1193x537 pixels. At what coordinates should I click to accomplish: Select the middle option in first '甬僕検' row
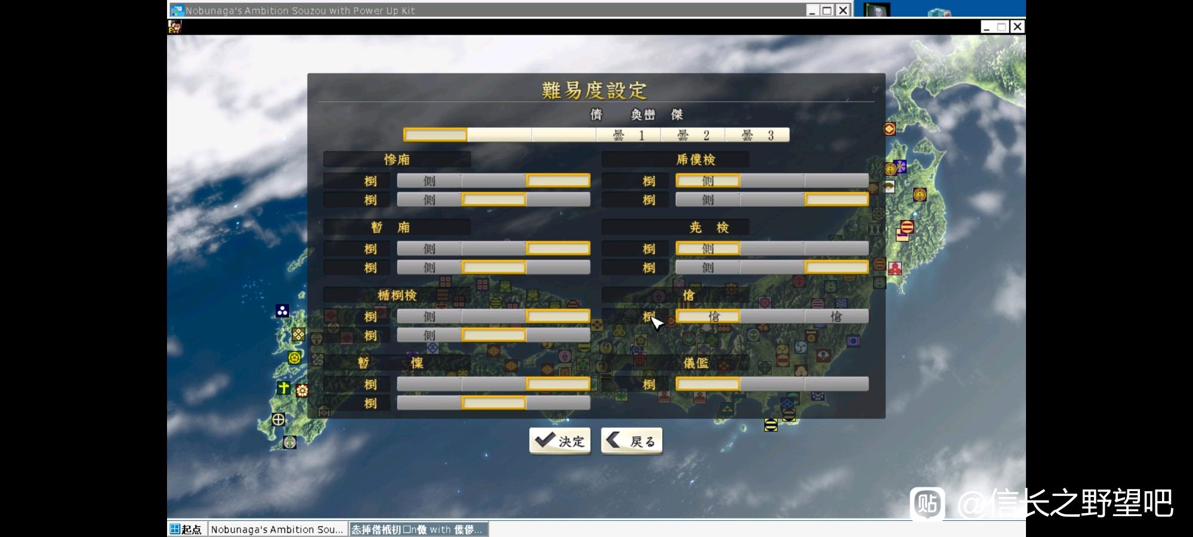click(772, 180)
